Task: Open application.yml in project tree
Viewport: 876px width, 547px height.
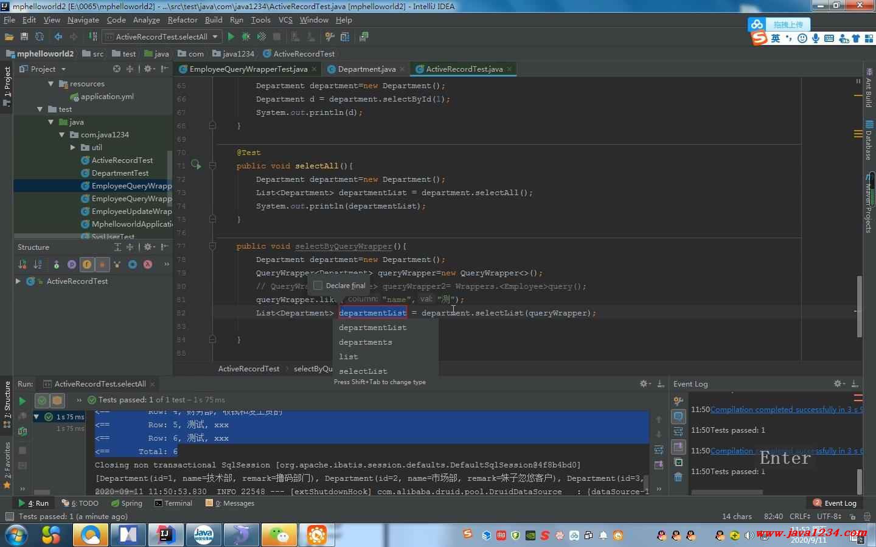Action: (107, 97)
